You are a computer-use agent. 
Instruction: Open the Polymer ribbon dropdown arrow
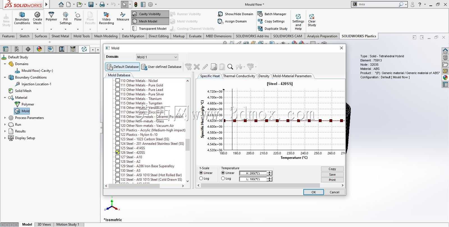tap(51, 29)
